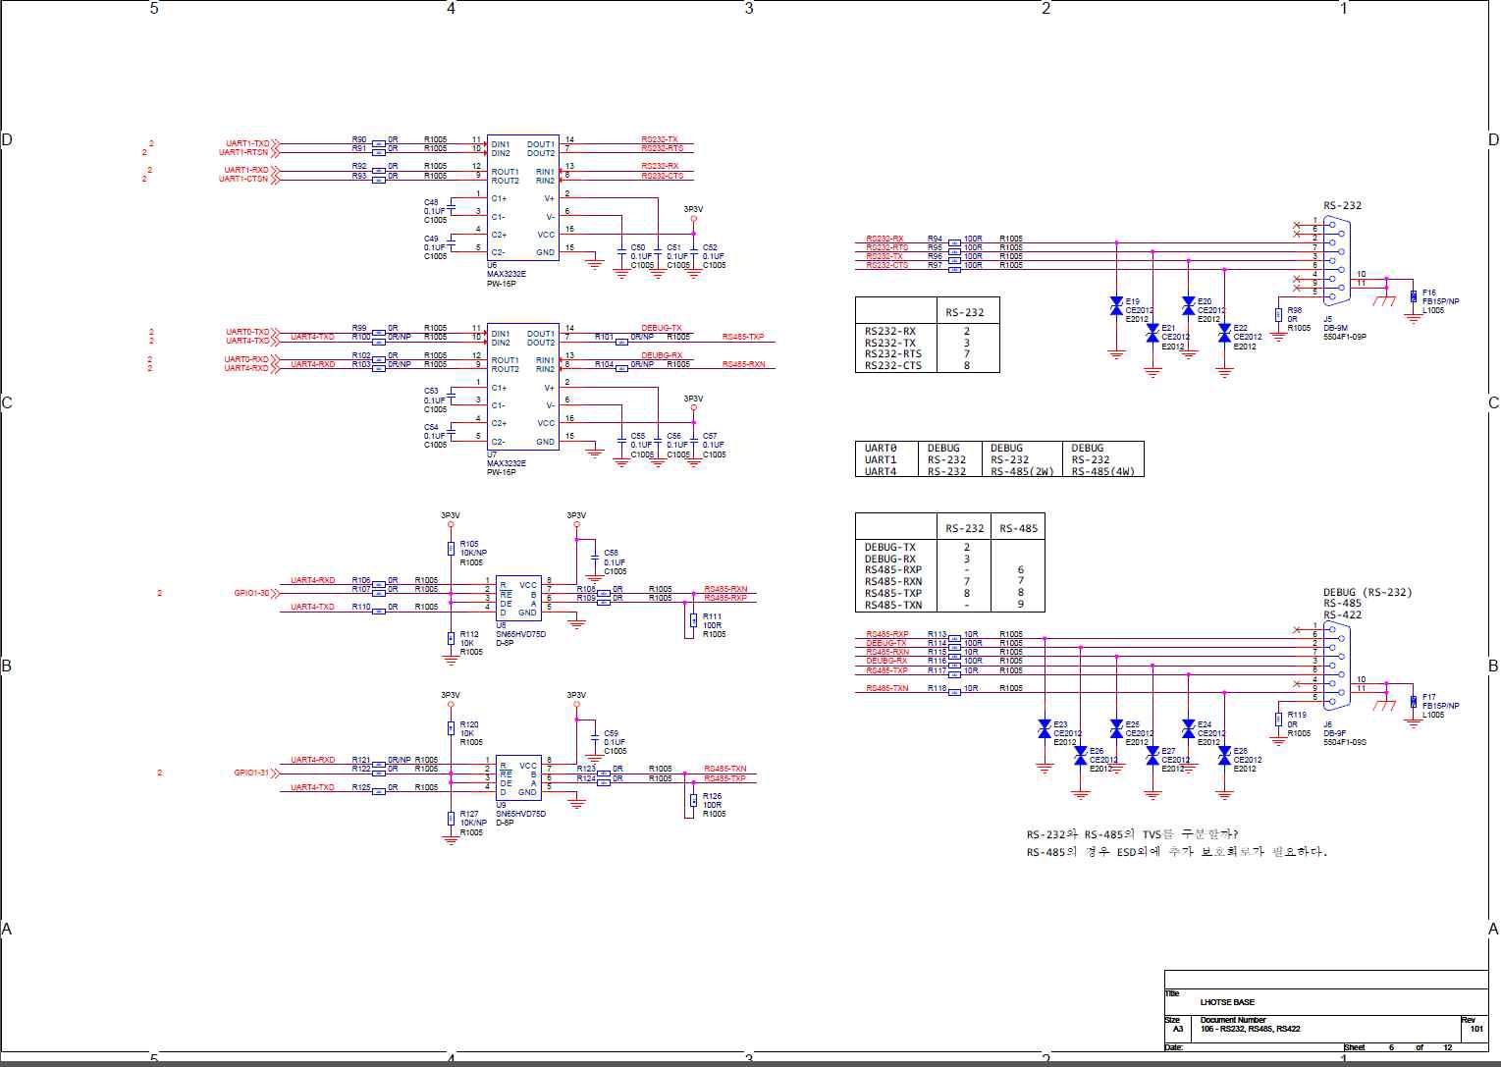Click the RS485-TXN row in lower table

[x=949, y=606]
